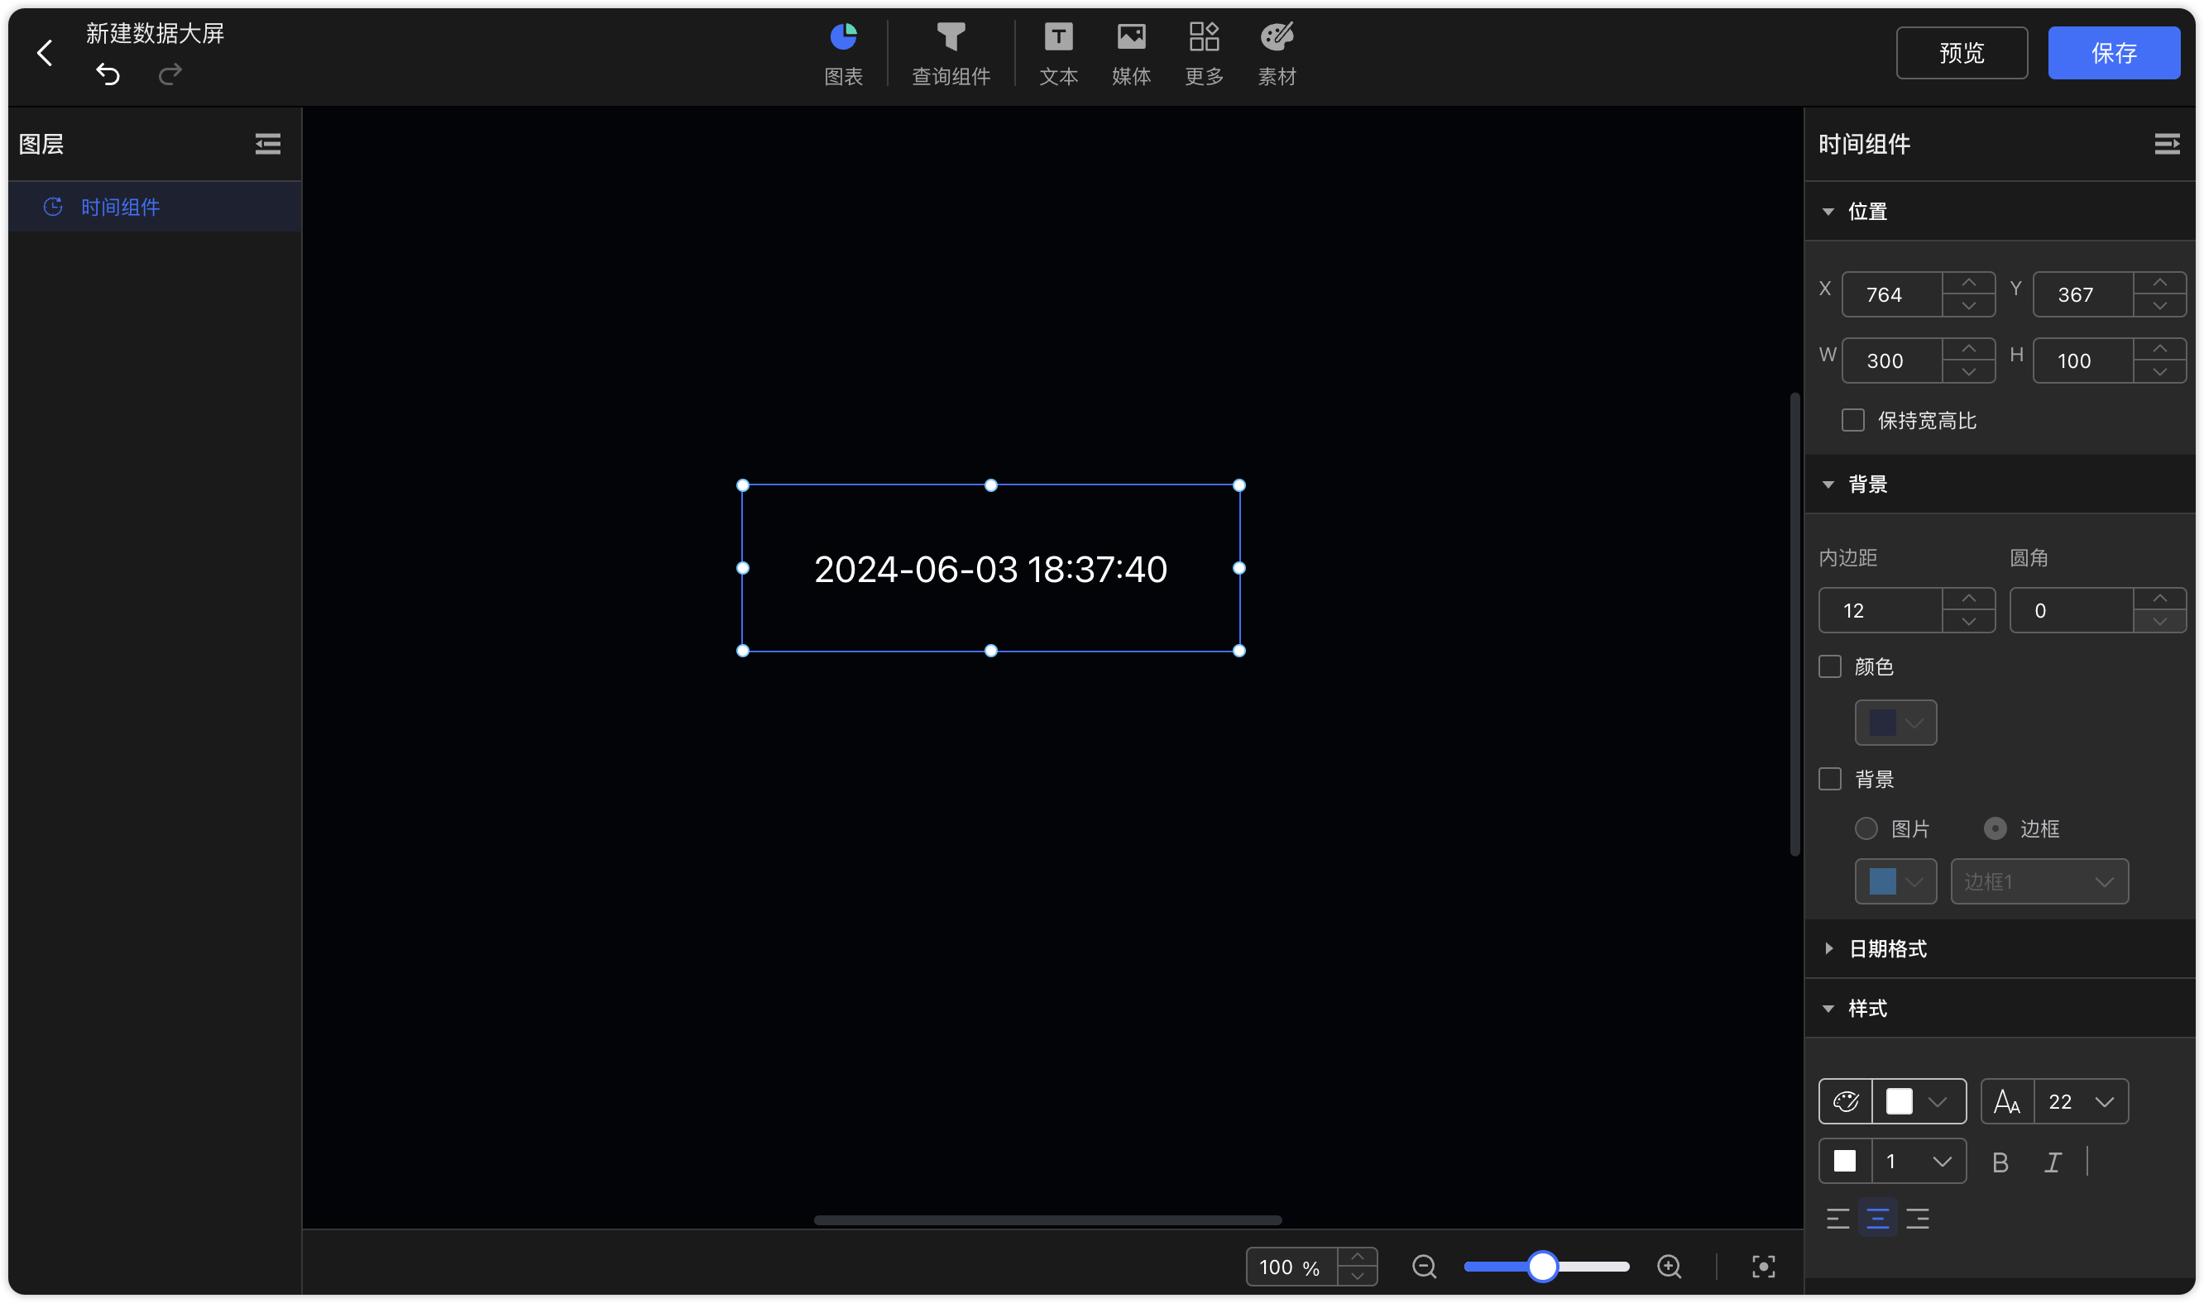The width and height of the screenshot is (2204, 1303).
Task: Open the 更多 components menu
Action: point(1205,54)
